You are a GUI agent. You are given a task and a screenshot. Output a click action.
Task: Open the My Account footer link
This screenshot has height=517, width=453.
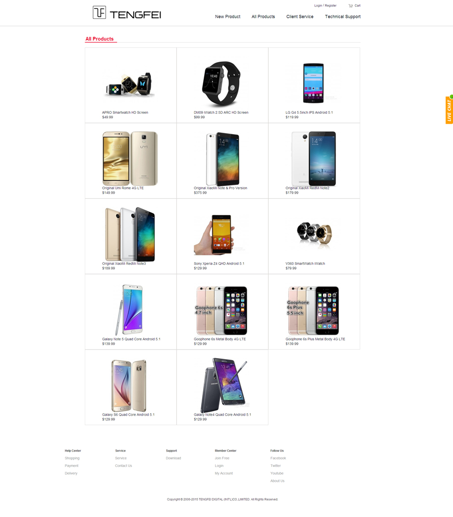224,473
